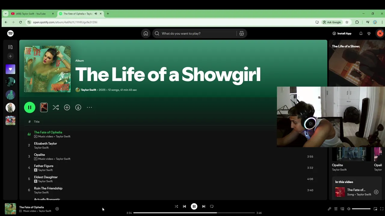Image resolution: width=385 pixels, height=216 pixels.
Task: Skip to previous track
Action: tap(184, 206)
